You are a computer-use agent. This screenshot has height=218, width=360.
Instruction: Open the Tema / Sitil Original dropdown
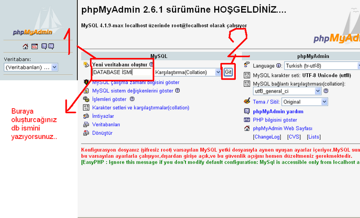pos(305,102)
